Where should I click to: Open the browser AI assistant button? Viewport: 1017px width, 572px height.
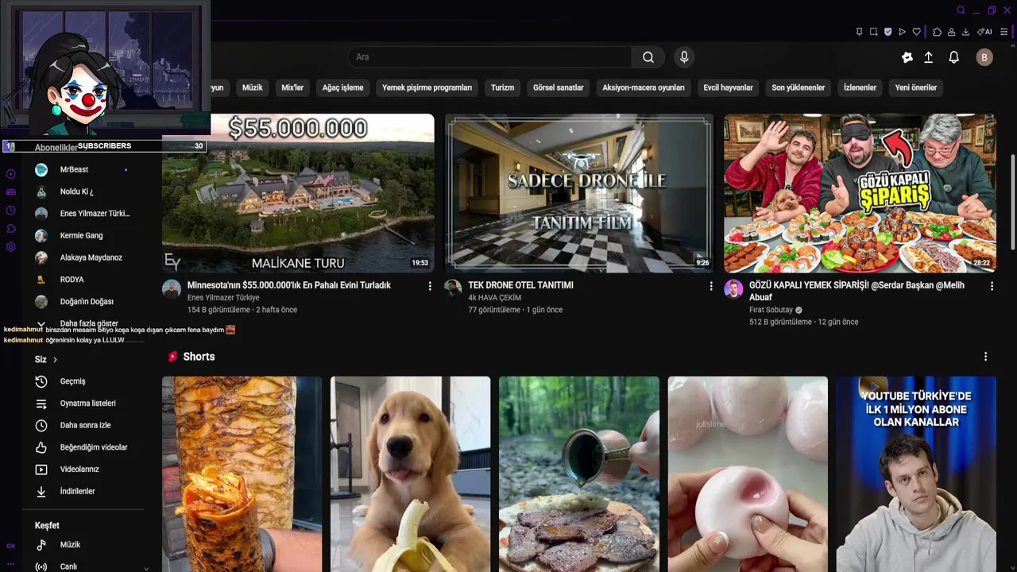pyautogui.click(x=984, y=32)
